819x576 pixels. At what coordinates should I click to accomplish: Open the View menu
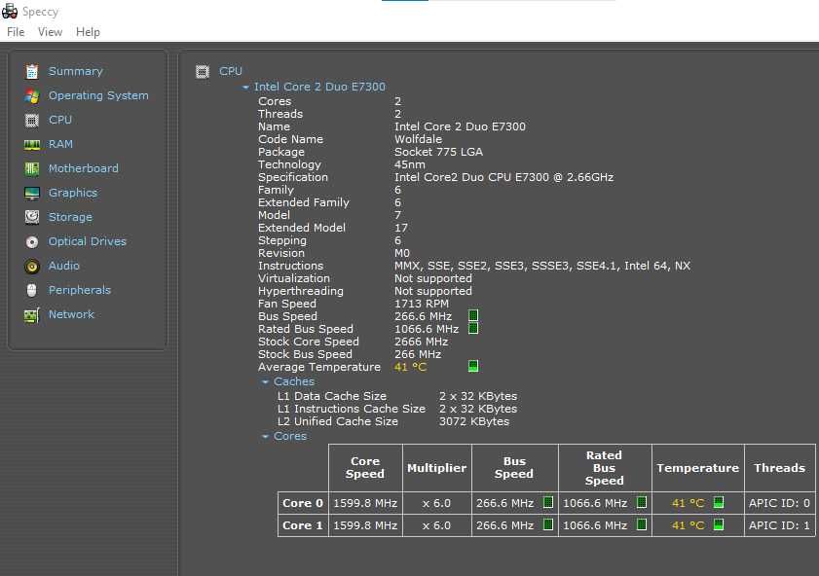50,32
